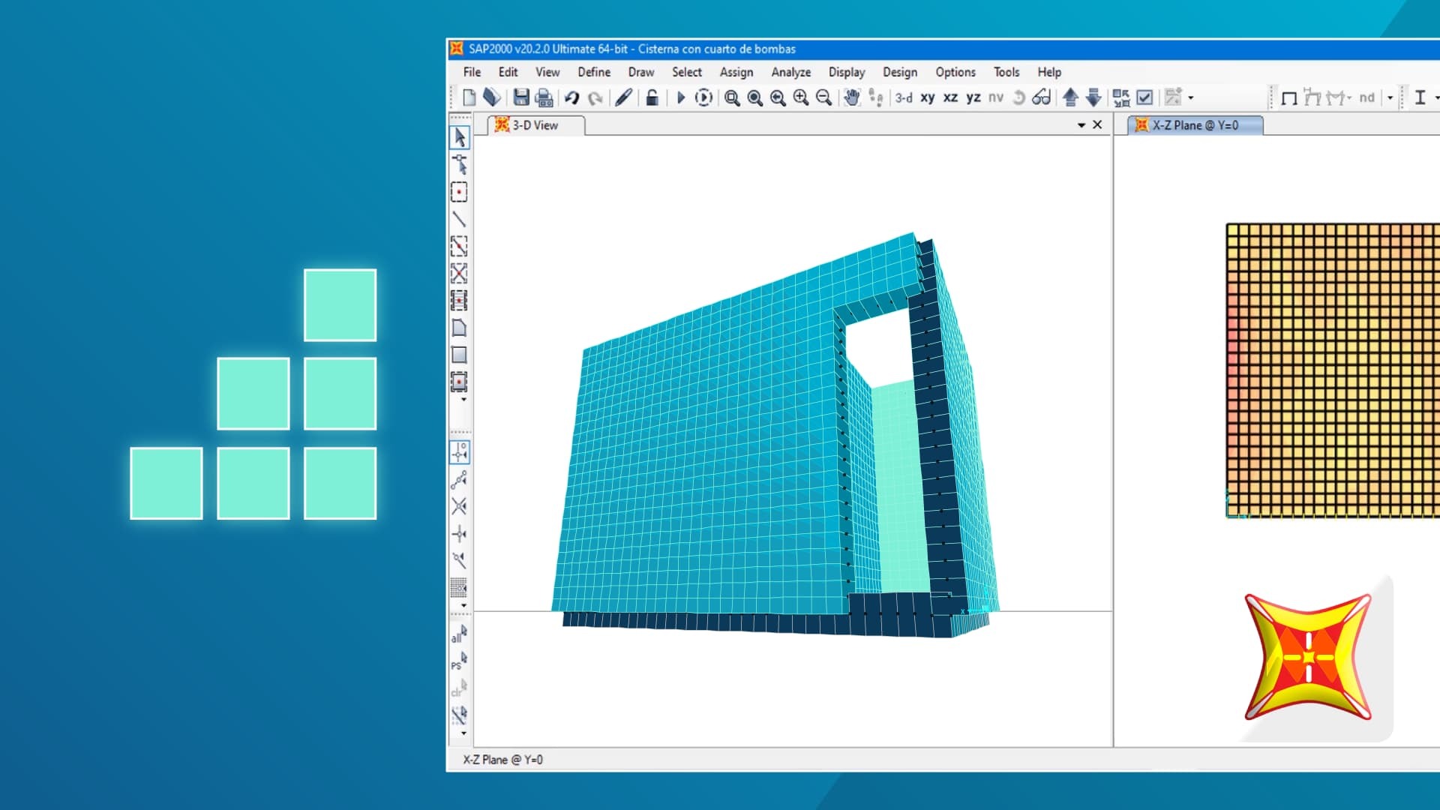Toggle the Set Display Options checkmark icon
1440x810 pixels.
click(1144, 97)
